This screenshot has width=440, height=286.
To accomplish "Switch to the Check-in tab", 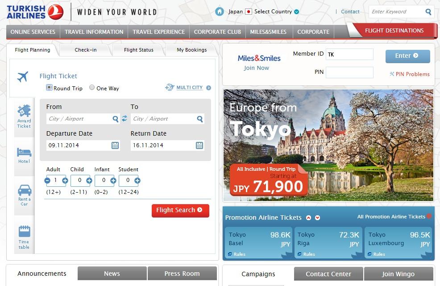I will point(86,50).
